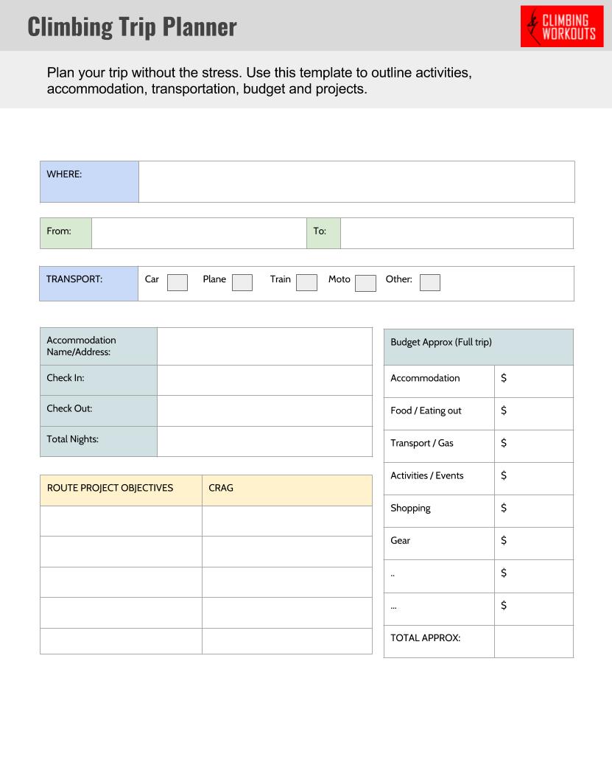Click into the To date field
This screenshot has height=779, width=612.
[457, 233]
